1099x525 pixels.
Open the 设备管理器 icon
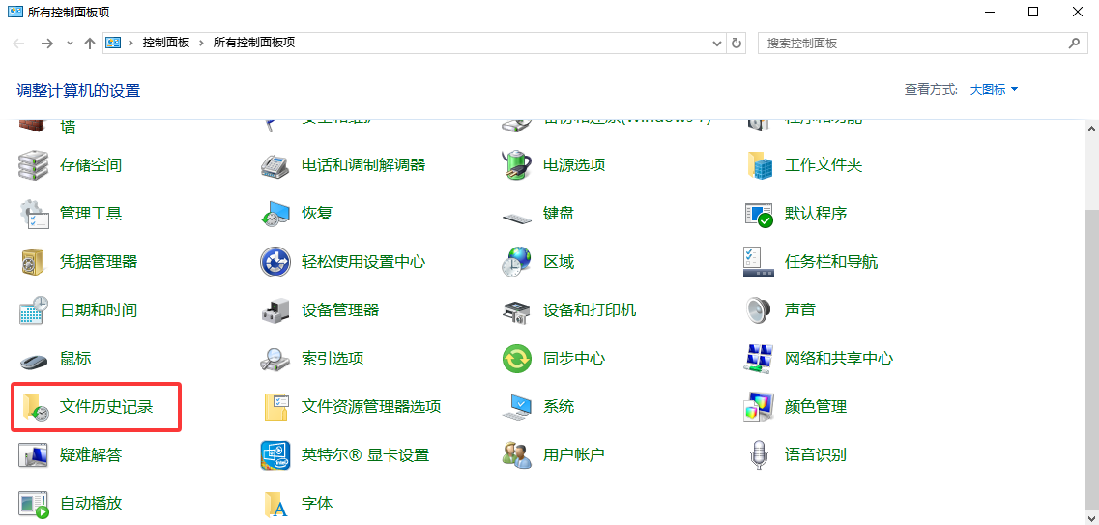tap(275, 309)
